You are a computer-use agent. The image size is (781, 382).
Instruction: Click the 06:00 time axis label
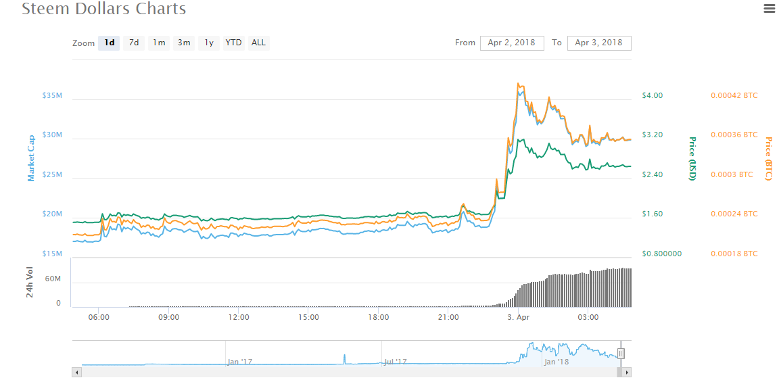(99, 317)
